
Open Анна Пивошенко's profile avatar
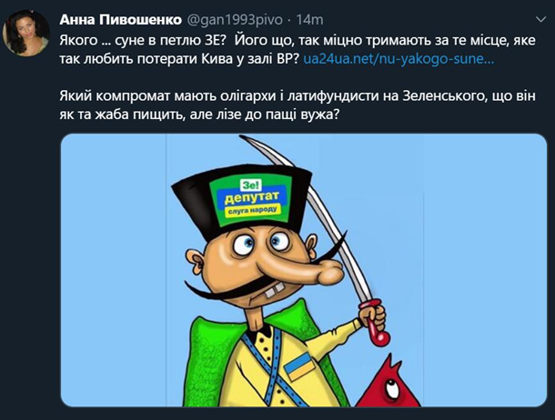(x=25, y=33)
